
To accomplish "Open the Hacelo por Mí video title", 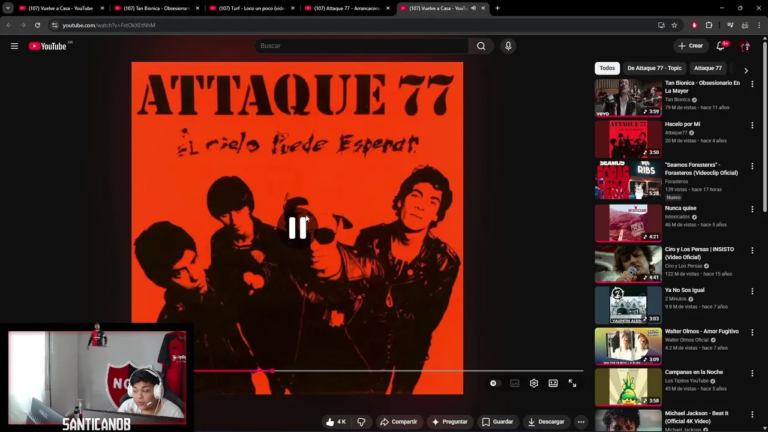I will click(682, 124).
